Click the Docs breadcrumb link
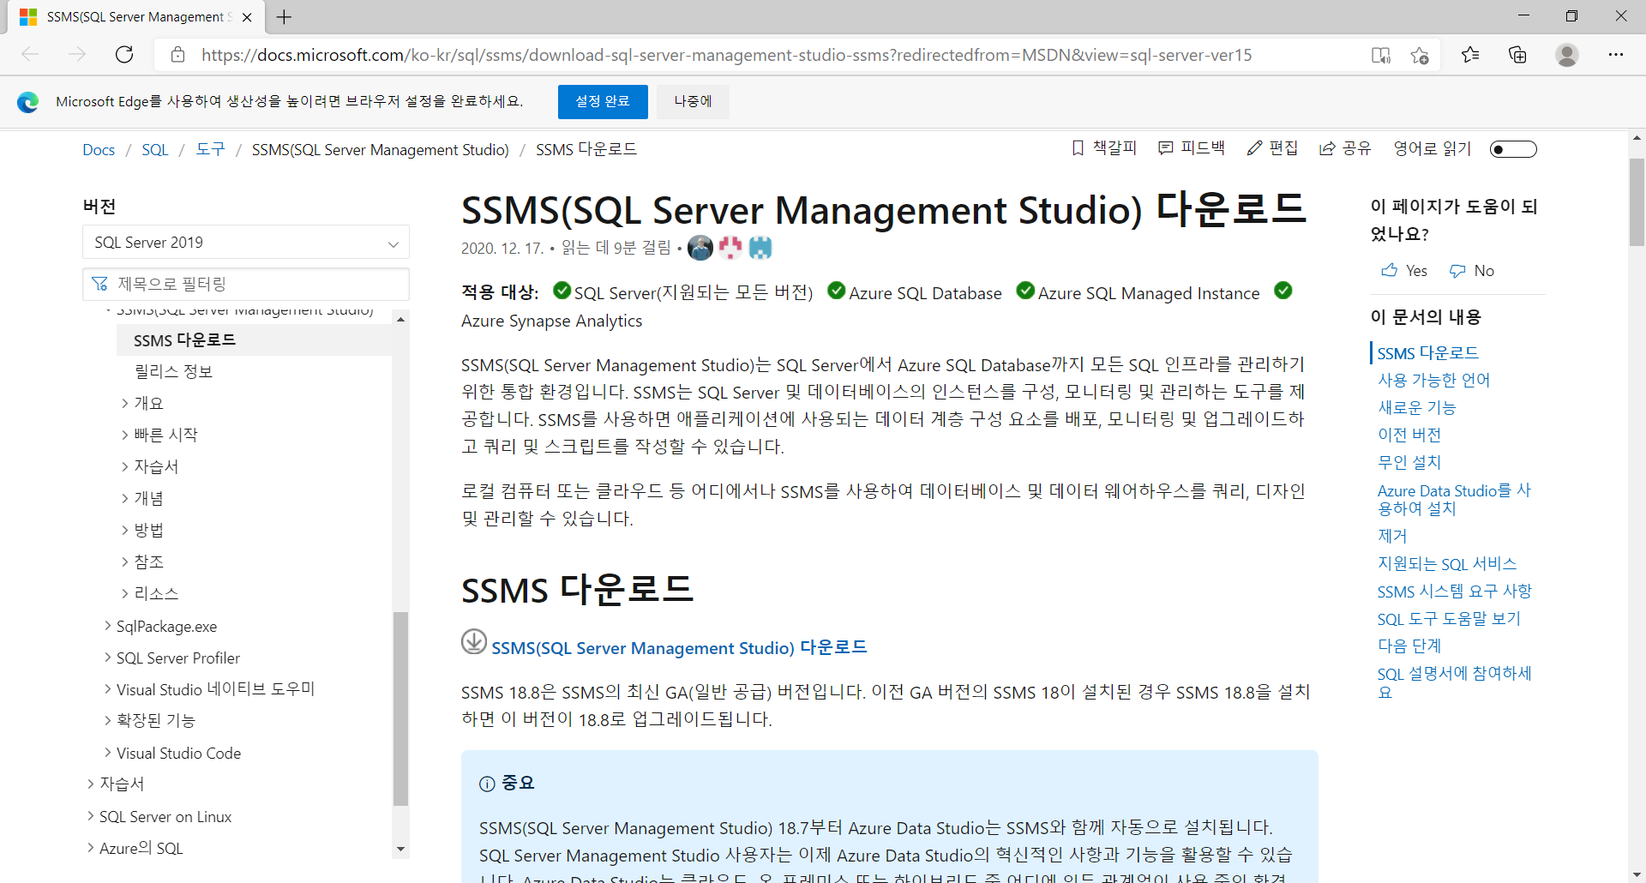The width and height of the screenshot is (1646, 883). (x=99, y=149)
